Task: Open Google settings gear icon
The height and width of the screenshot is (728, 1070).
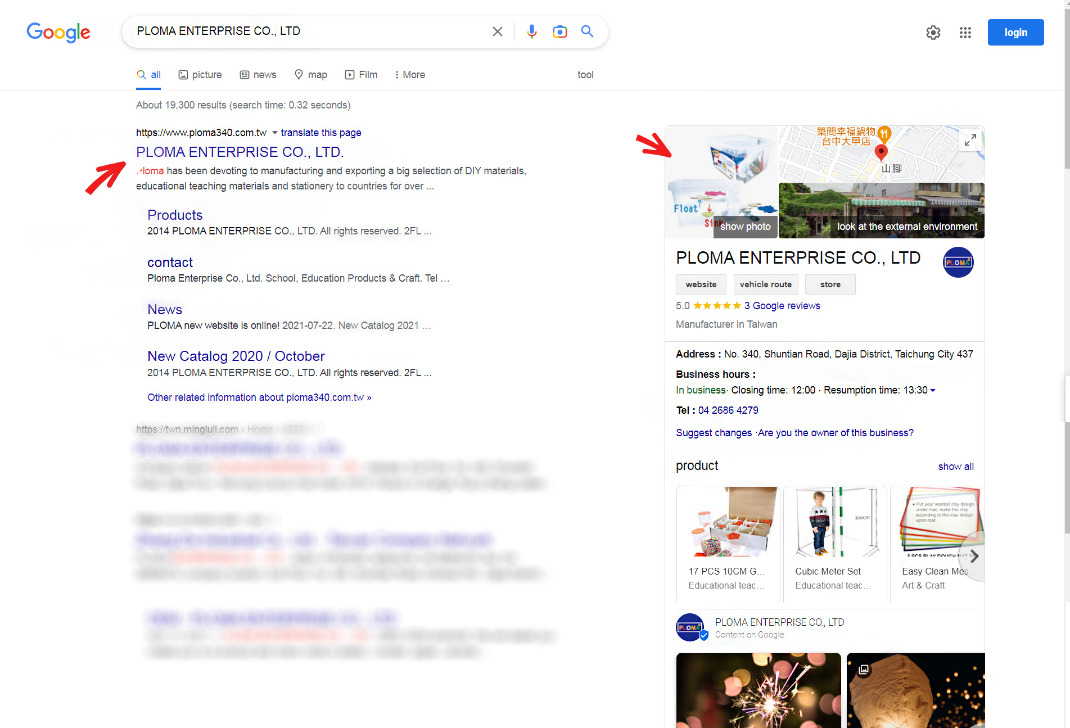Action: tap(933, 33)
